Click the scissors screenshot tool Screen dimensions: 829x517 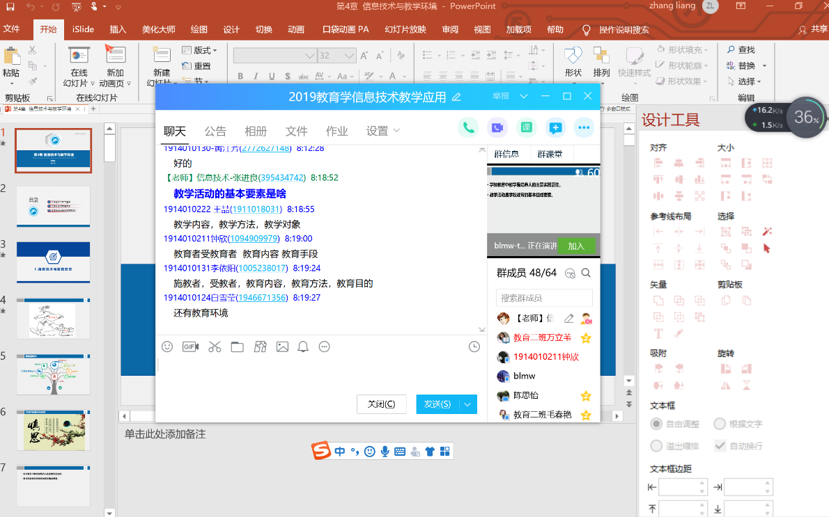point(215,347)
